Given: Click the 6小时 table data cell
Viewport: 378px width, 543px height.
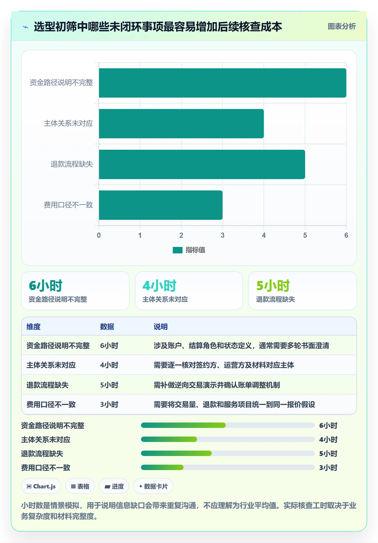Looking at the screenshot, I should click(109, 346).
